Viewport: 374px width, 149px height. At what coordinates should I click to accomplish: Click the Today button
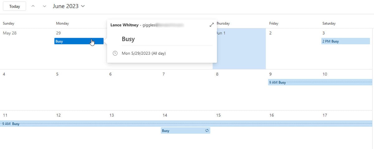(14, 6)
